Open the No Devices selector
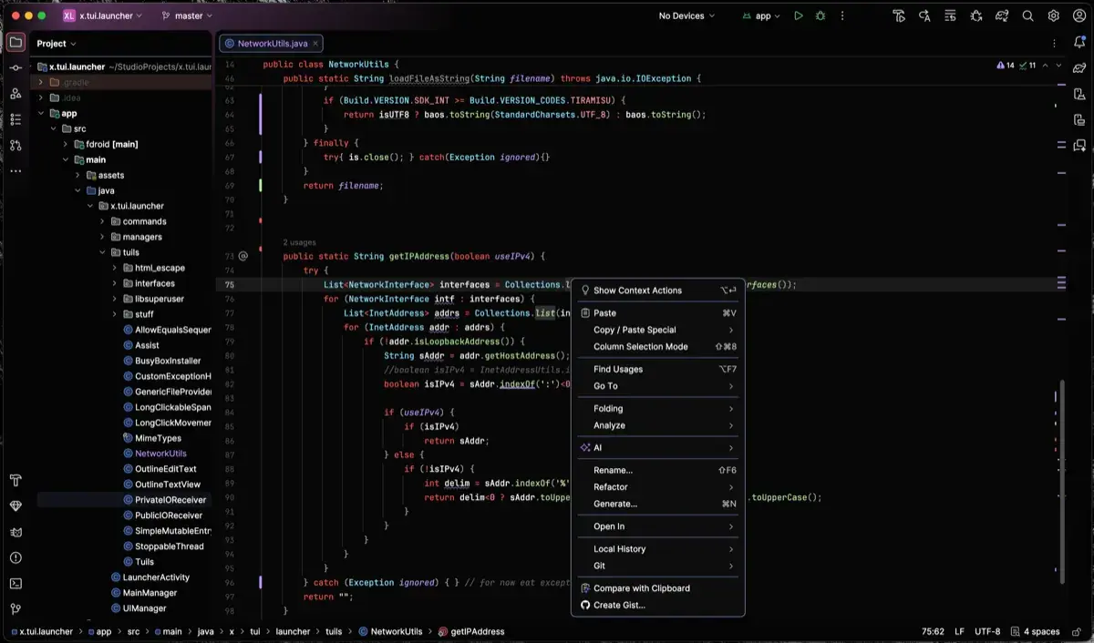 click(x=686, y=15)
